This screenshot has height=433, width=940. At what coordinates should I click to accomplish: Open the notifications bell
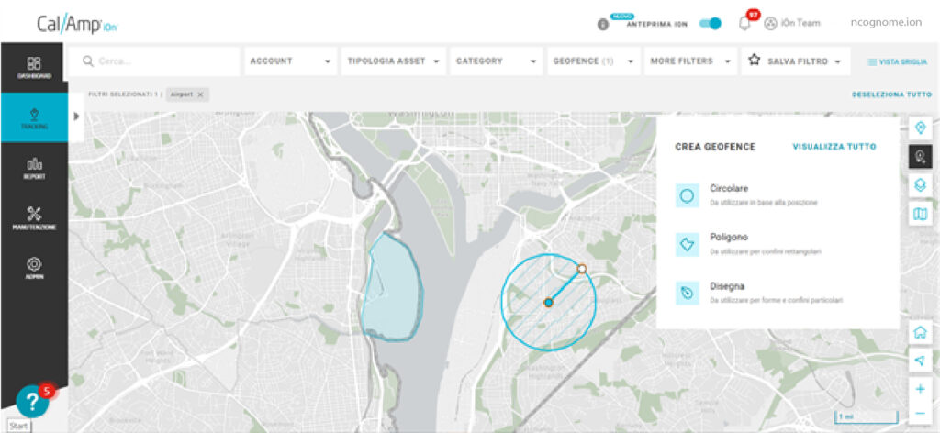point(745,24)
